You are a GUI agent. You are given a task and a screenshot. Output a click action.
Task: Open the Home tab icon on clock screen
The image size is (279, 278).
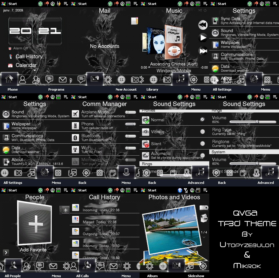point(9,79)
